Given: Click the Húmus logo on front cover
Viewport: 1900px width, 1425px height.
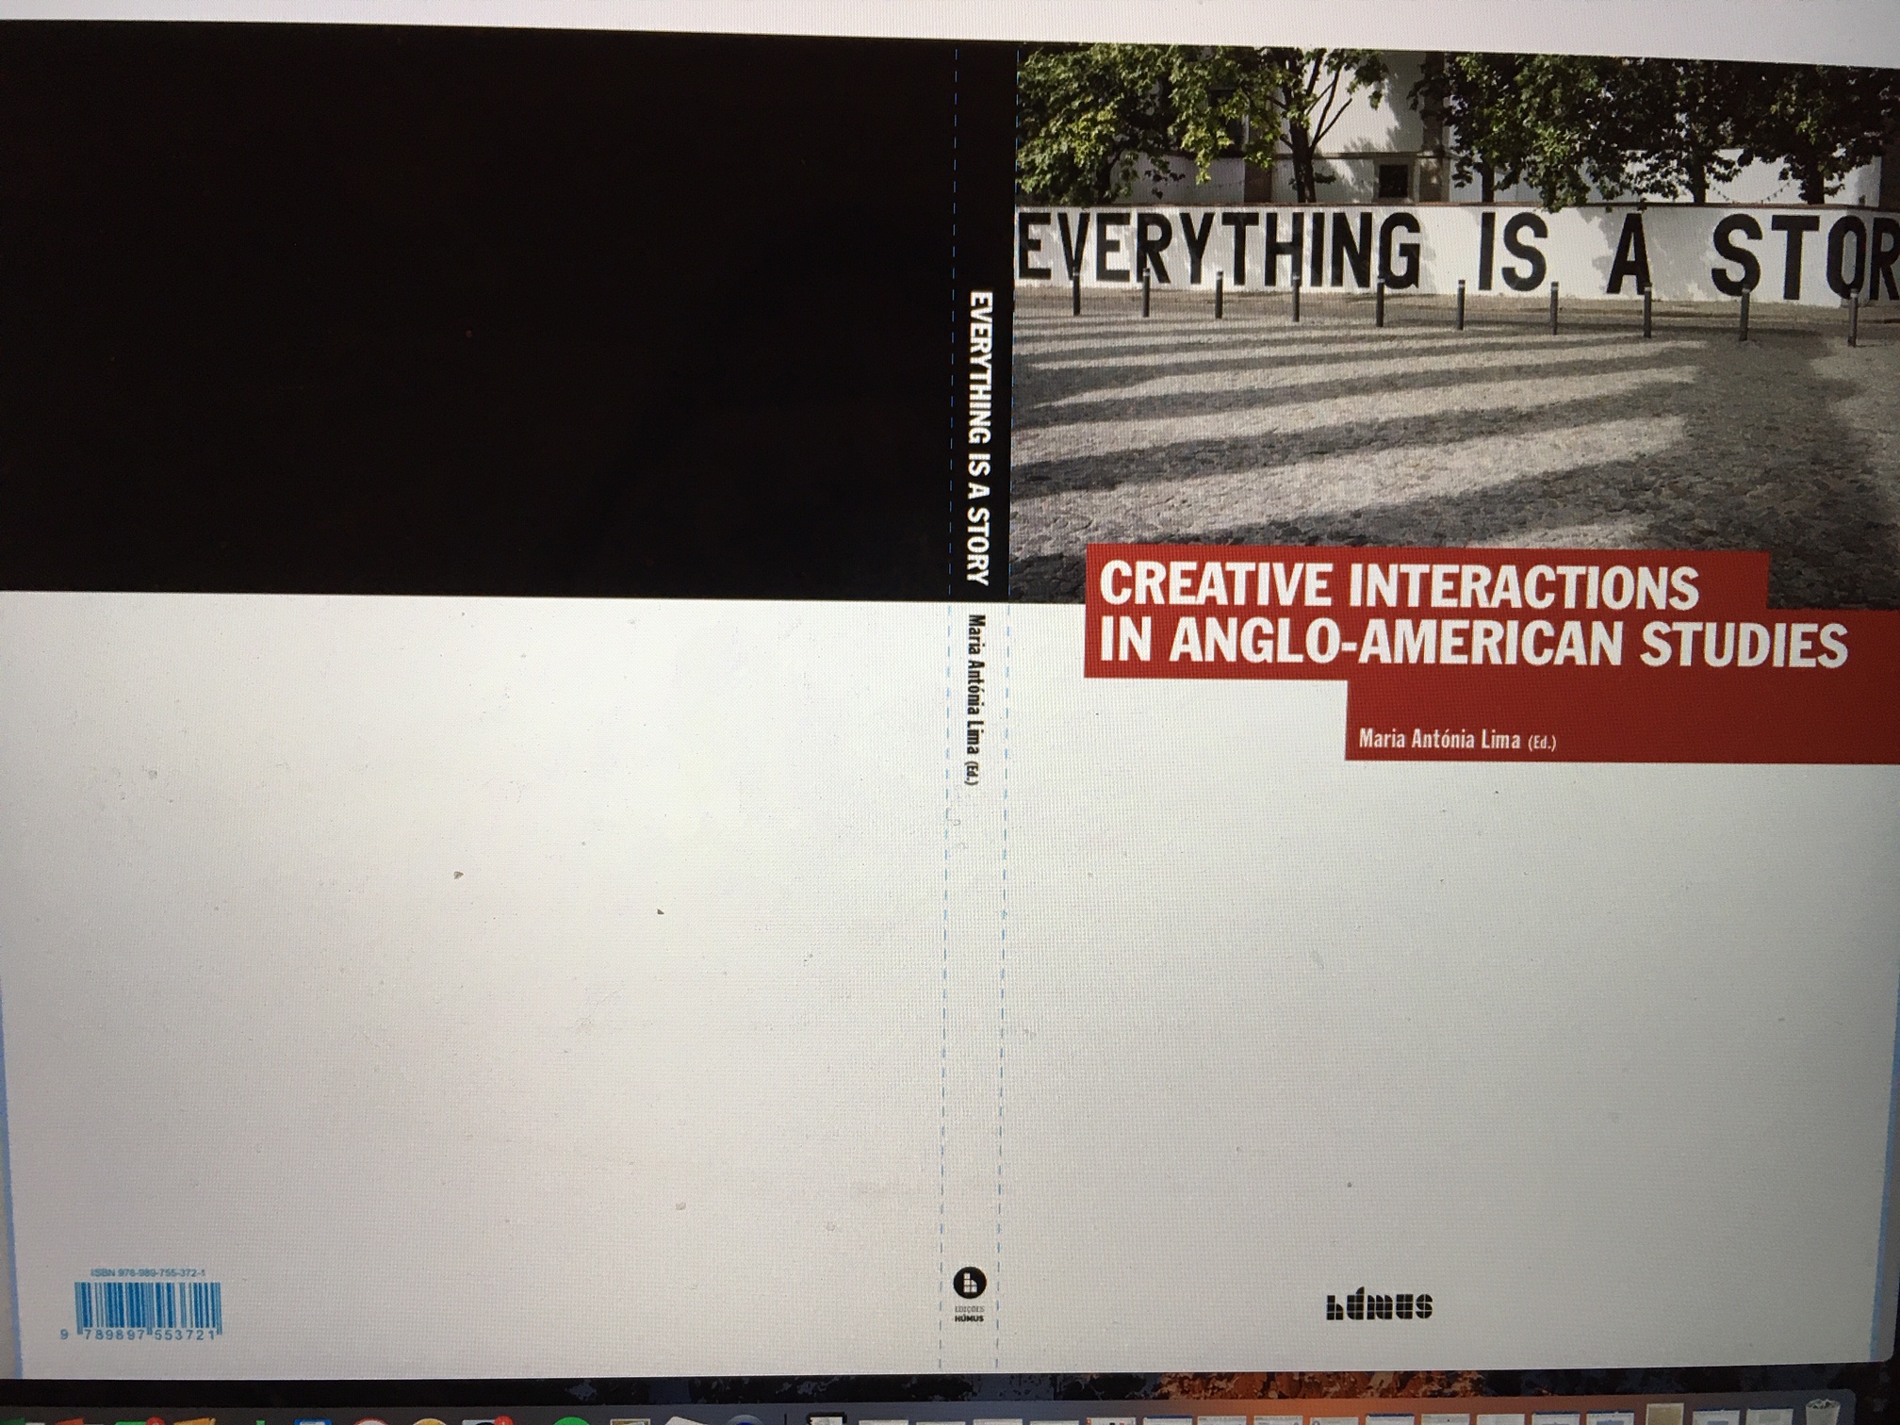Looking at the screenshot, I should (x=1379, y=1306).
